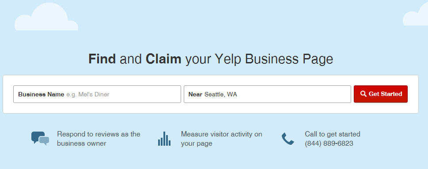
Task: Click "Measure visitor activity on your page" text
Action: [x=221, y=139]
